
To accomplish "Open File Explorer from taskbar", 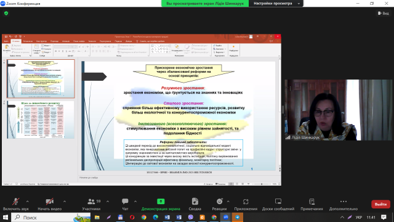I will pyautogui.click(x=97, y=217).
